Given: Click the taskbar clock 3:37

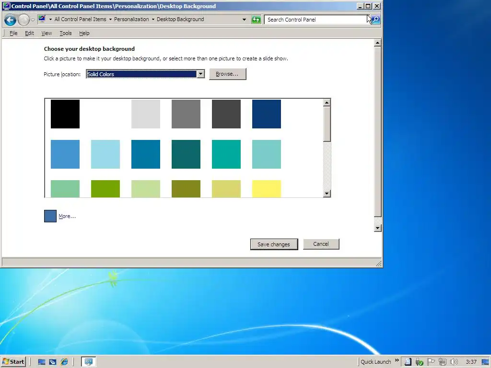Looking at the screenshot, I should point(471,362).
